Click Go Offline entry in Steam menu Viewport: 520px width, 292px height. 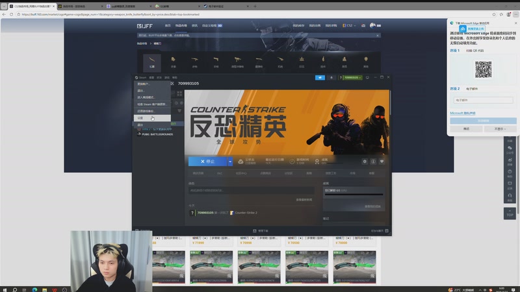(x=152, y=97)
